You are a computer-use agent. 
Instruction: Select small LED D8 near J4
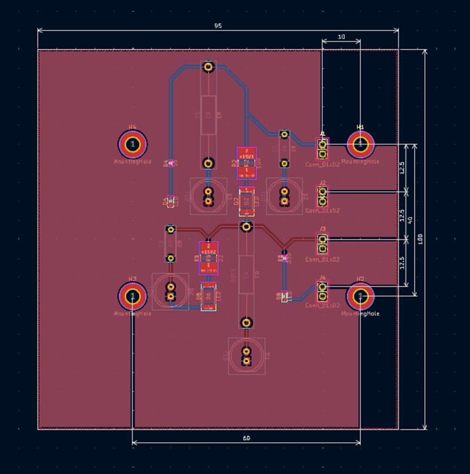[285, 297]
